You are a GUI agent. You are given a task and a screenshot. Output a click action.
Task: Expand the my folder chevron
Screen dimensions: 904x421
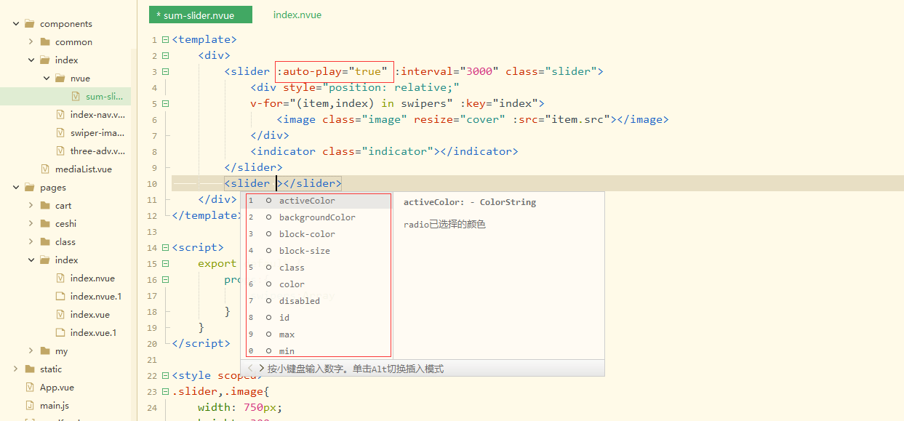31,351
